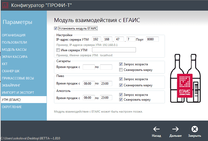Open ОРГАНИЗАЦИЯ section in sidebar
Image resolution: width=208 pixels, height=141 pixels.
[x=24, y=35]
